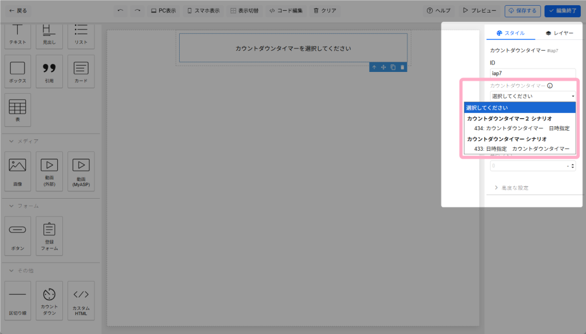
Task: Select the Custom HTML (カスタムHTML) block
Action: pyautogui.click(x=81, y=300)
